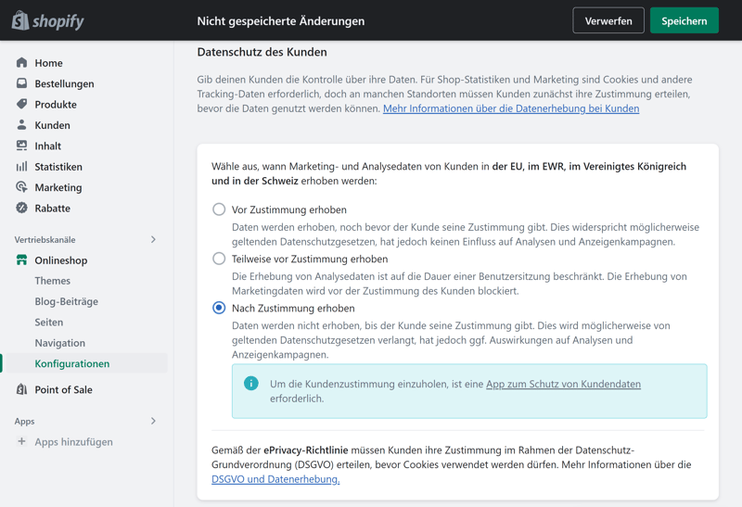Open 'App zum Schutz von Kundendaten' link

[563, 384]
